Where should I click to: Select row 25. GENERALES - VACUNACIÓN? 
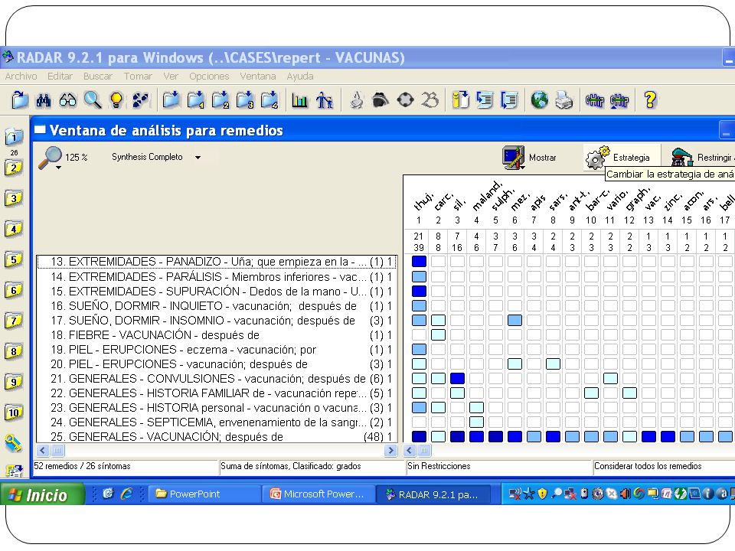coord(217,437)
